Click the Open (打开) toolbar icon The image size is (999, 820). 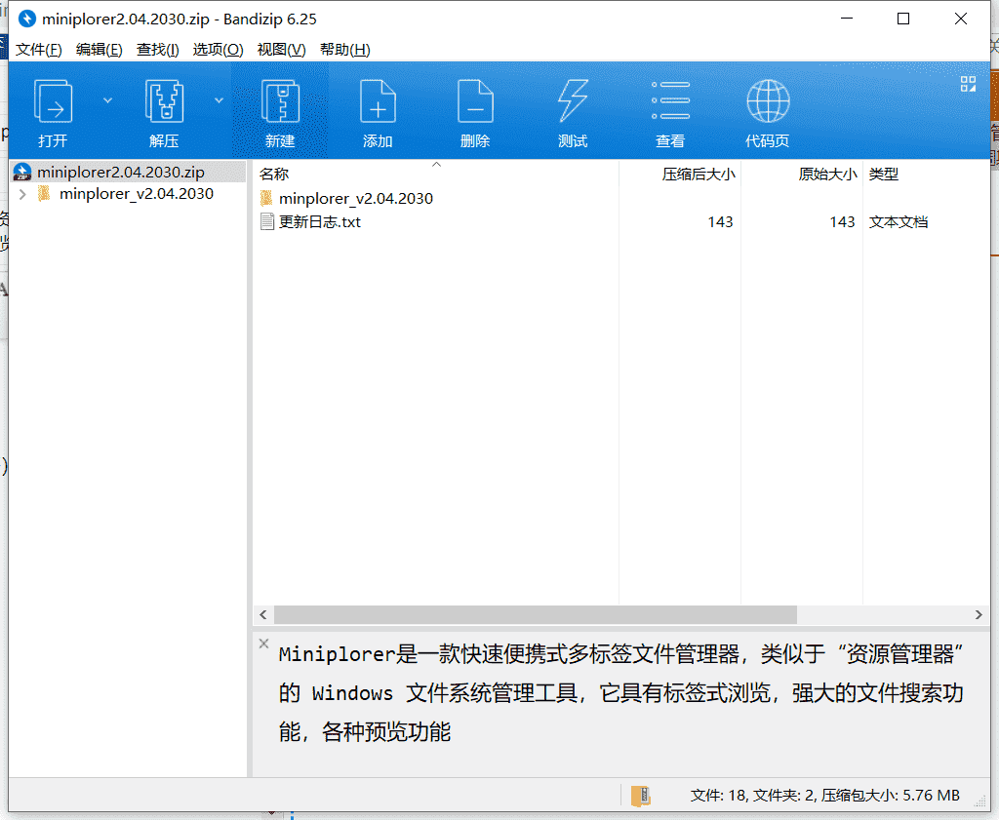(53, 101)
